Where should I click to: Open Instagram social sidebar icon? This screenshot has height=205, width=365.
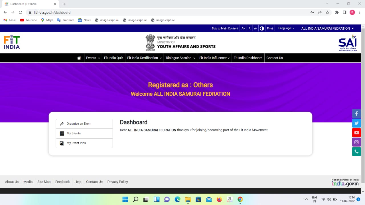pyautogui.click(x=356, y=142)
